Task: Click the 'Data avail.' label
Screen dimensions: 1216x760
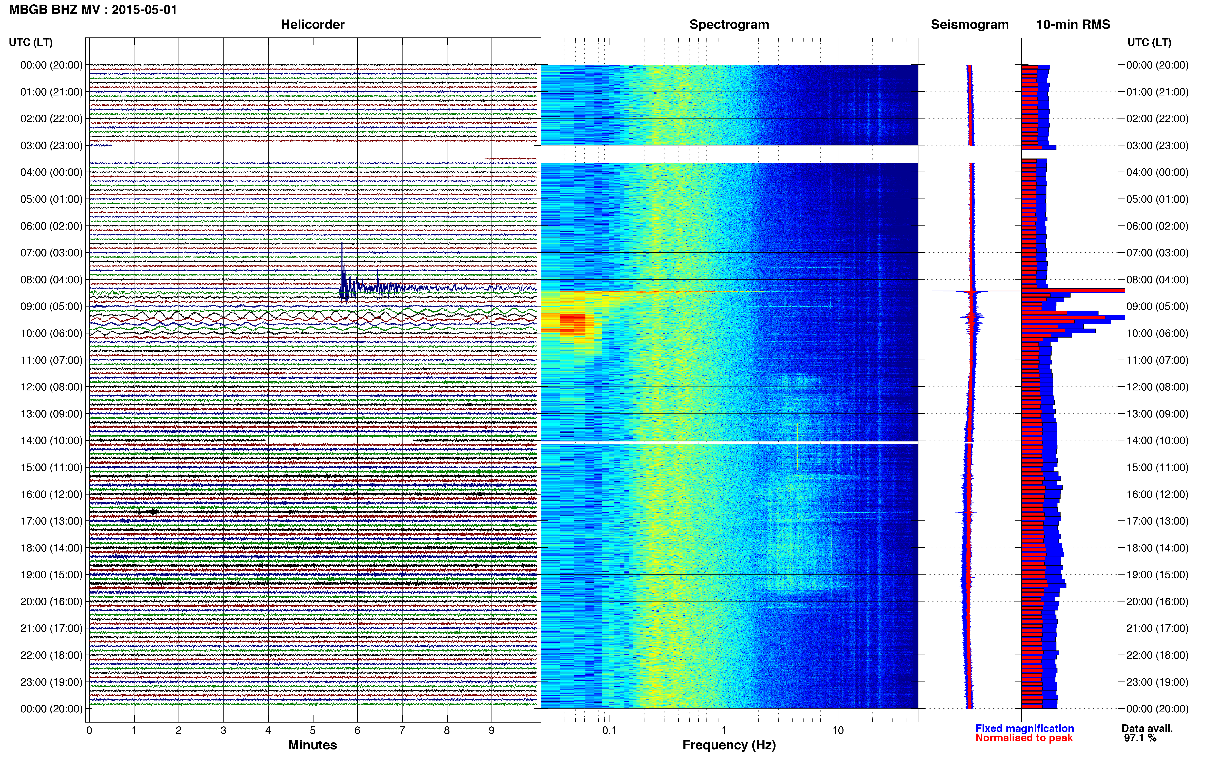Action: tap(1147, 728)
